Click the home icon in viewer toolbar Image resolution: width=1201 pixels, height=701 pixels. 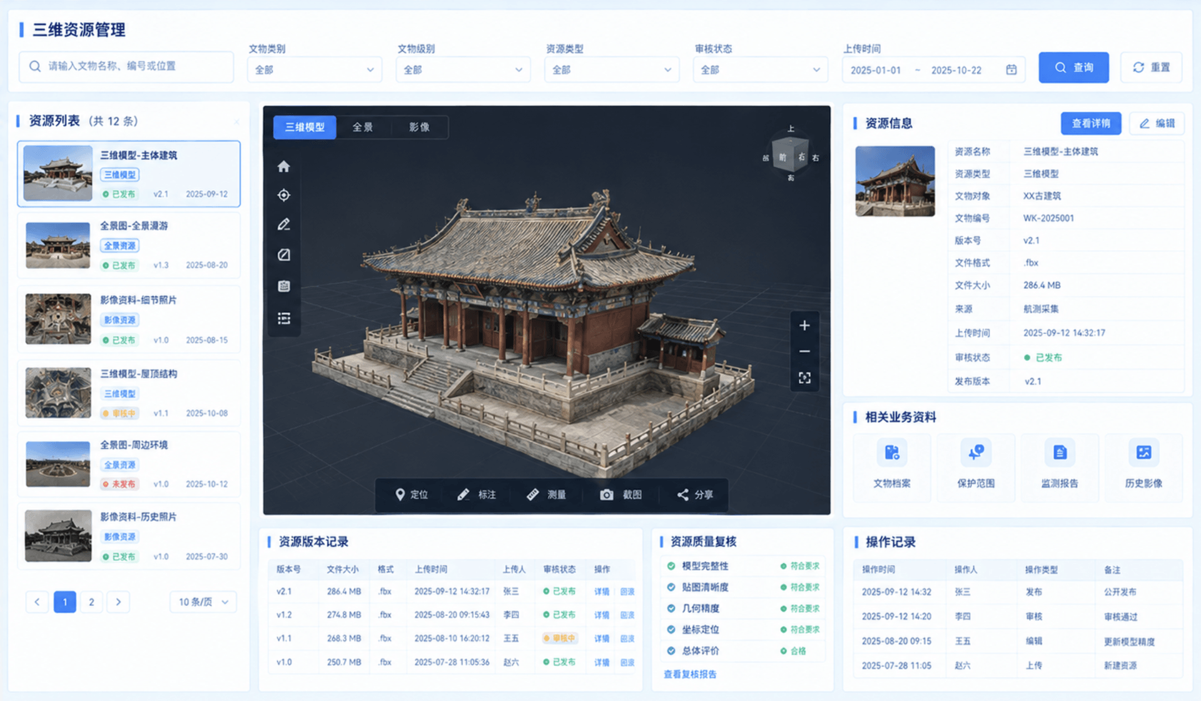[x=283, y=166]
